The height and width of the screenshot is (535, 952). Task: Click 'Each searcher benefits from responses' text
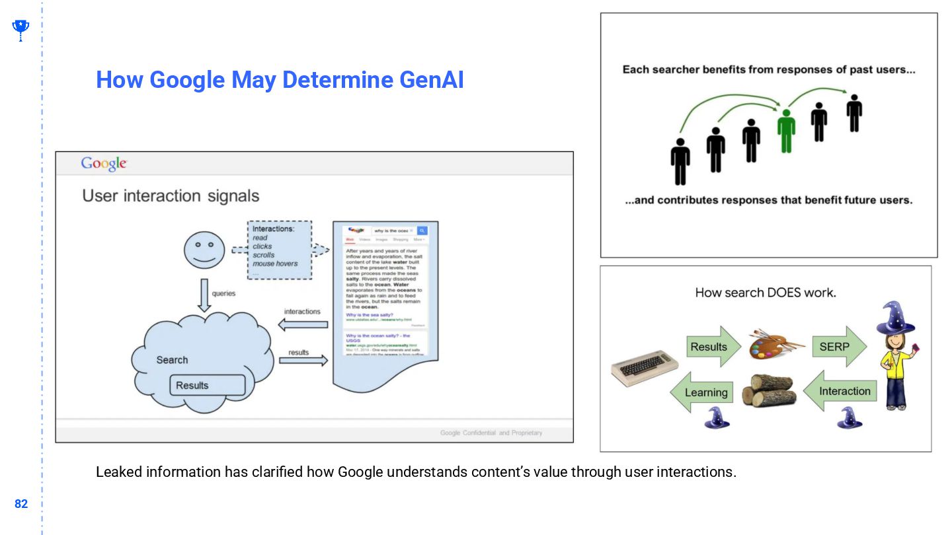(769, 69)
